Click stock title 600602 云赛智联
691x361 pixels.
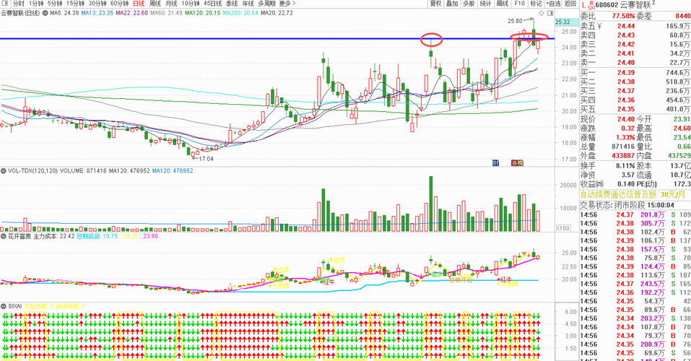click(623, 5)
